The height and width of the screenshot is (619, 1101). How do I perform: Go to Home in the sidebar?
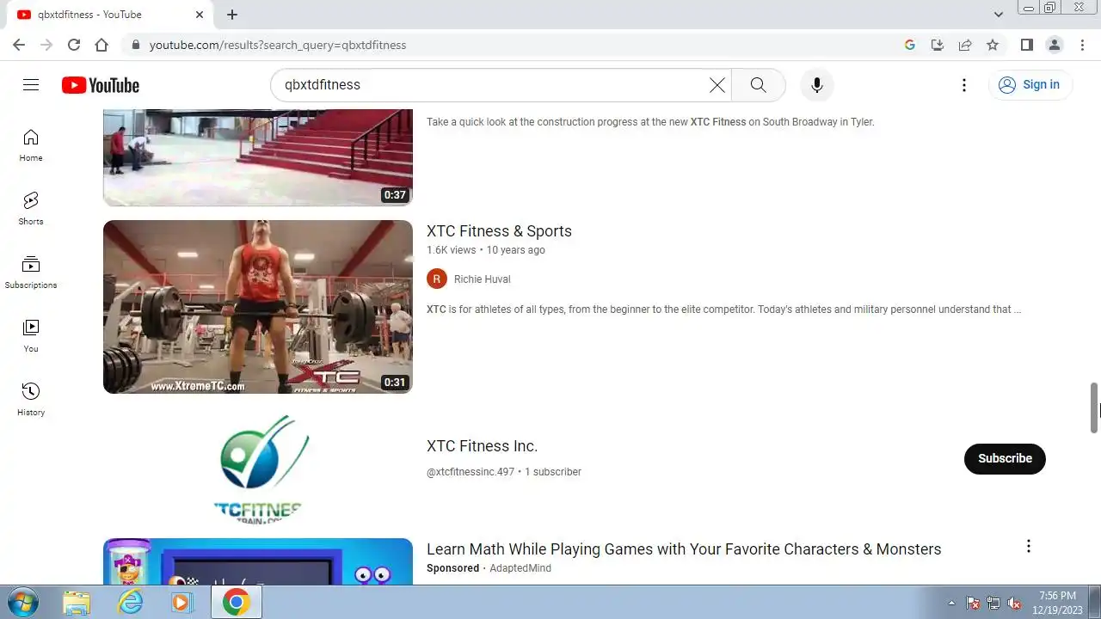click(31, 145)
